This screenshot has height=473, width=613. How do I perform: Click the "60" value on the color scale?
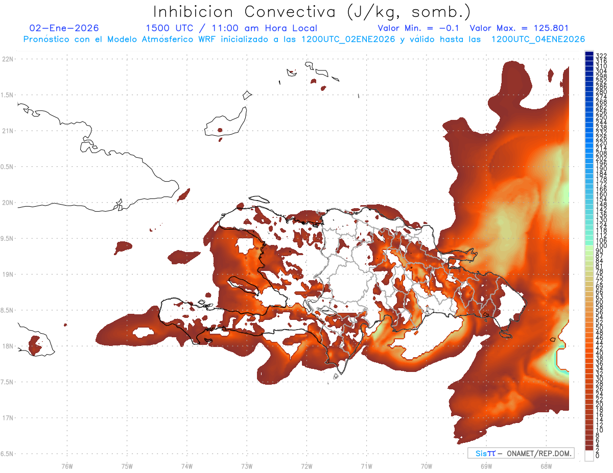point(599,302)
